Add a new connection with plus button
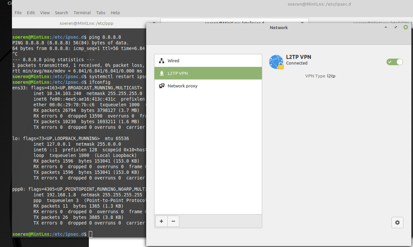 point(161,221)
